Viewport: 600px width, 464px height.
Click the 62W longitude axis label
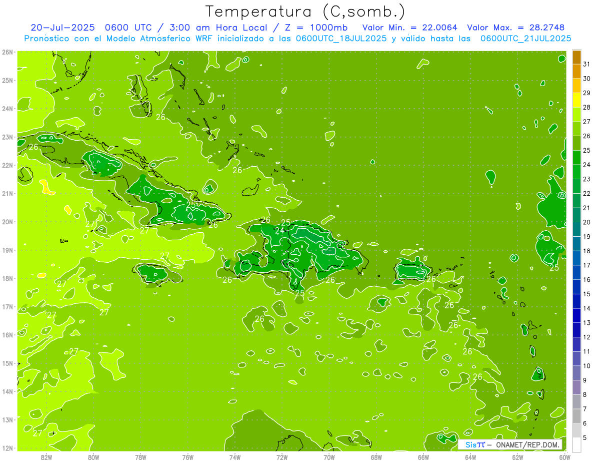[x=518, y=457]
